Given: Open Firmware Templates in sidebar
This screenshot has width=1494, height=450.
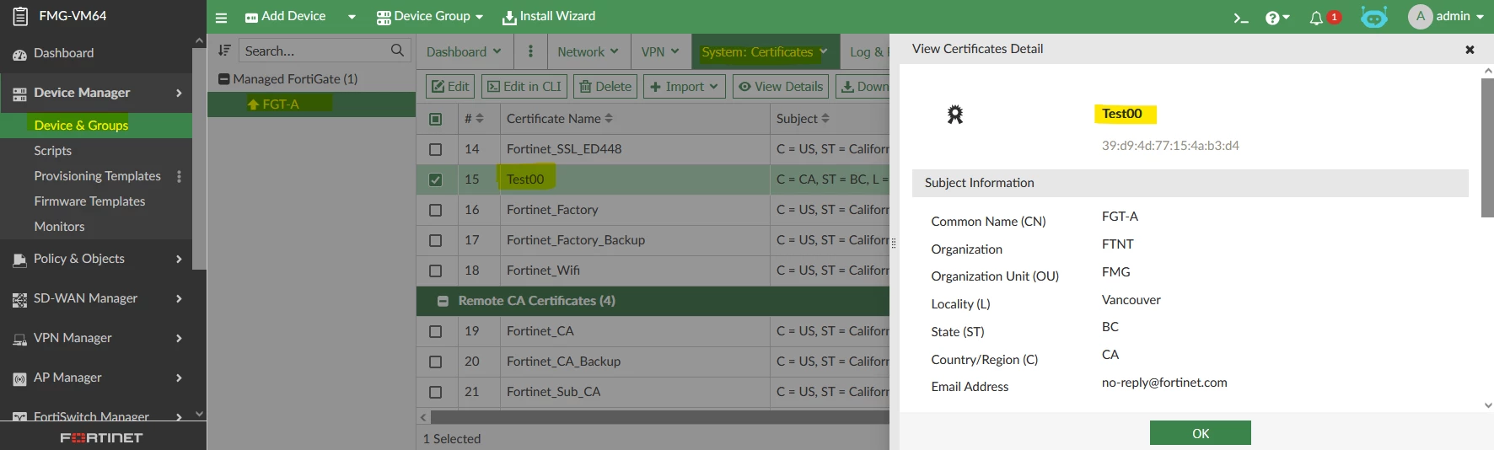Looking at the screenshot, I should 89,201.
